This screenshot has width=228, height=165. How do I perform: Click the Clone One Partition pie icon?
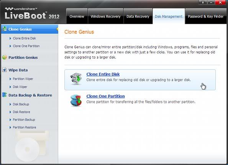click(x=76, y=101)
